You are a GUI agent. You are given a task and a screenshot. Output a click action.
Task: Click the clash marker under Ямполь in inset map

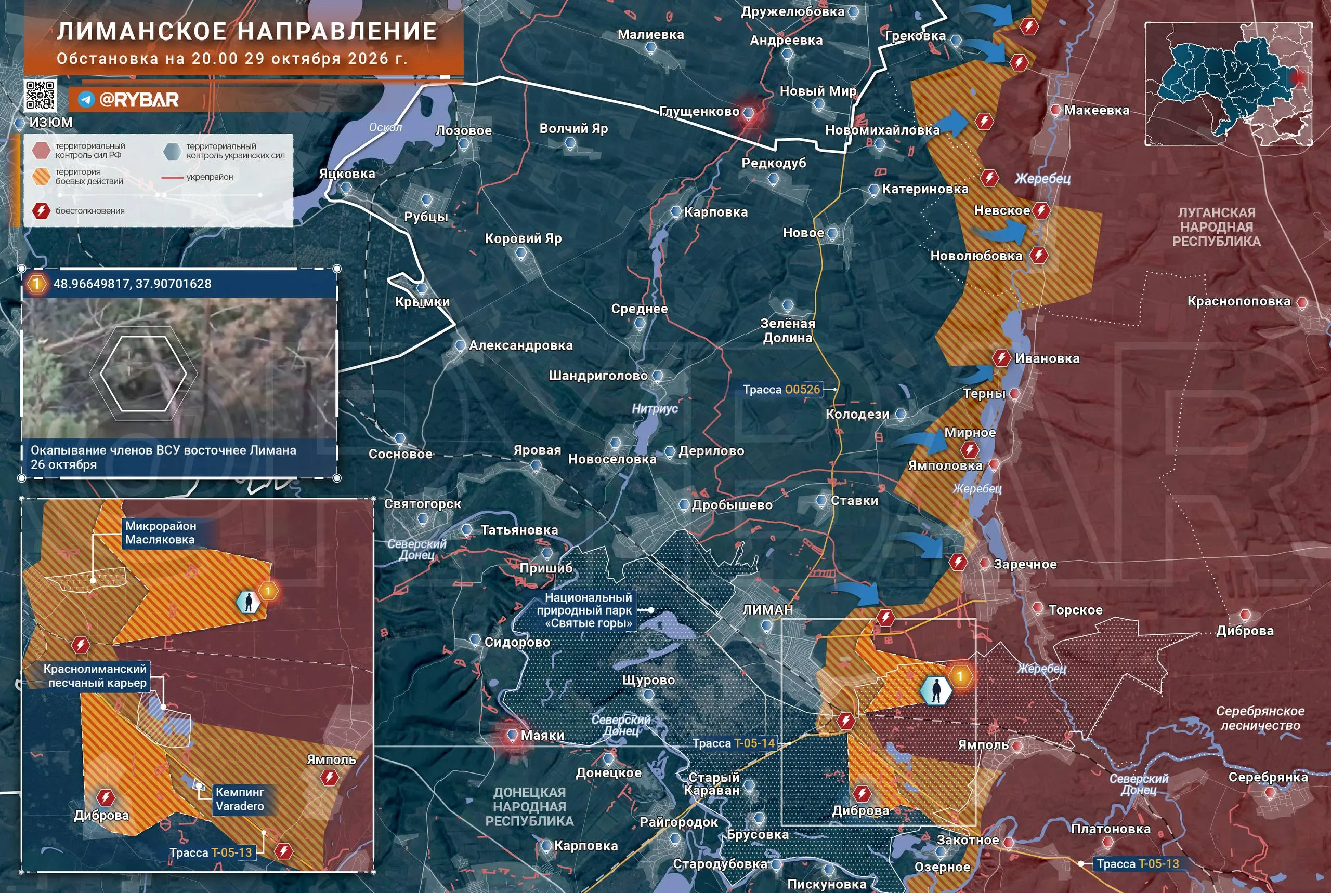330,777
